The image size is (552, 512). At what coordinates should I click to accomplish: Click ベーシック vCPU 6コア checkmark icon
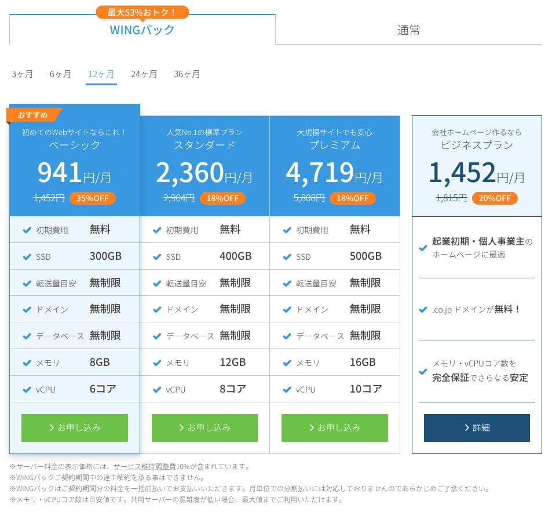27,390
